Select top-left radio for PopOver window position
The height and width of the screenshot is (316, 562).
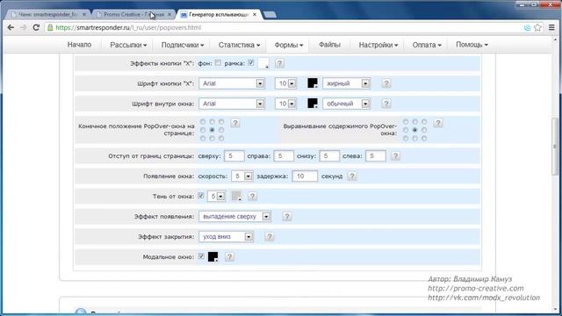203,122
